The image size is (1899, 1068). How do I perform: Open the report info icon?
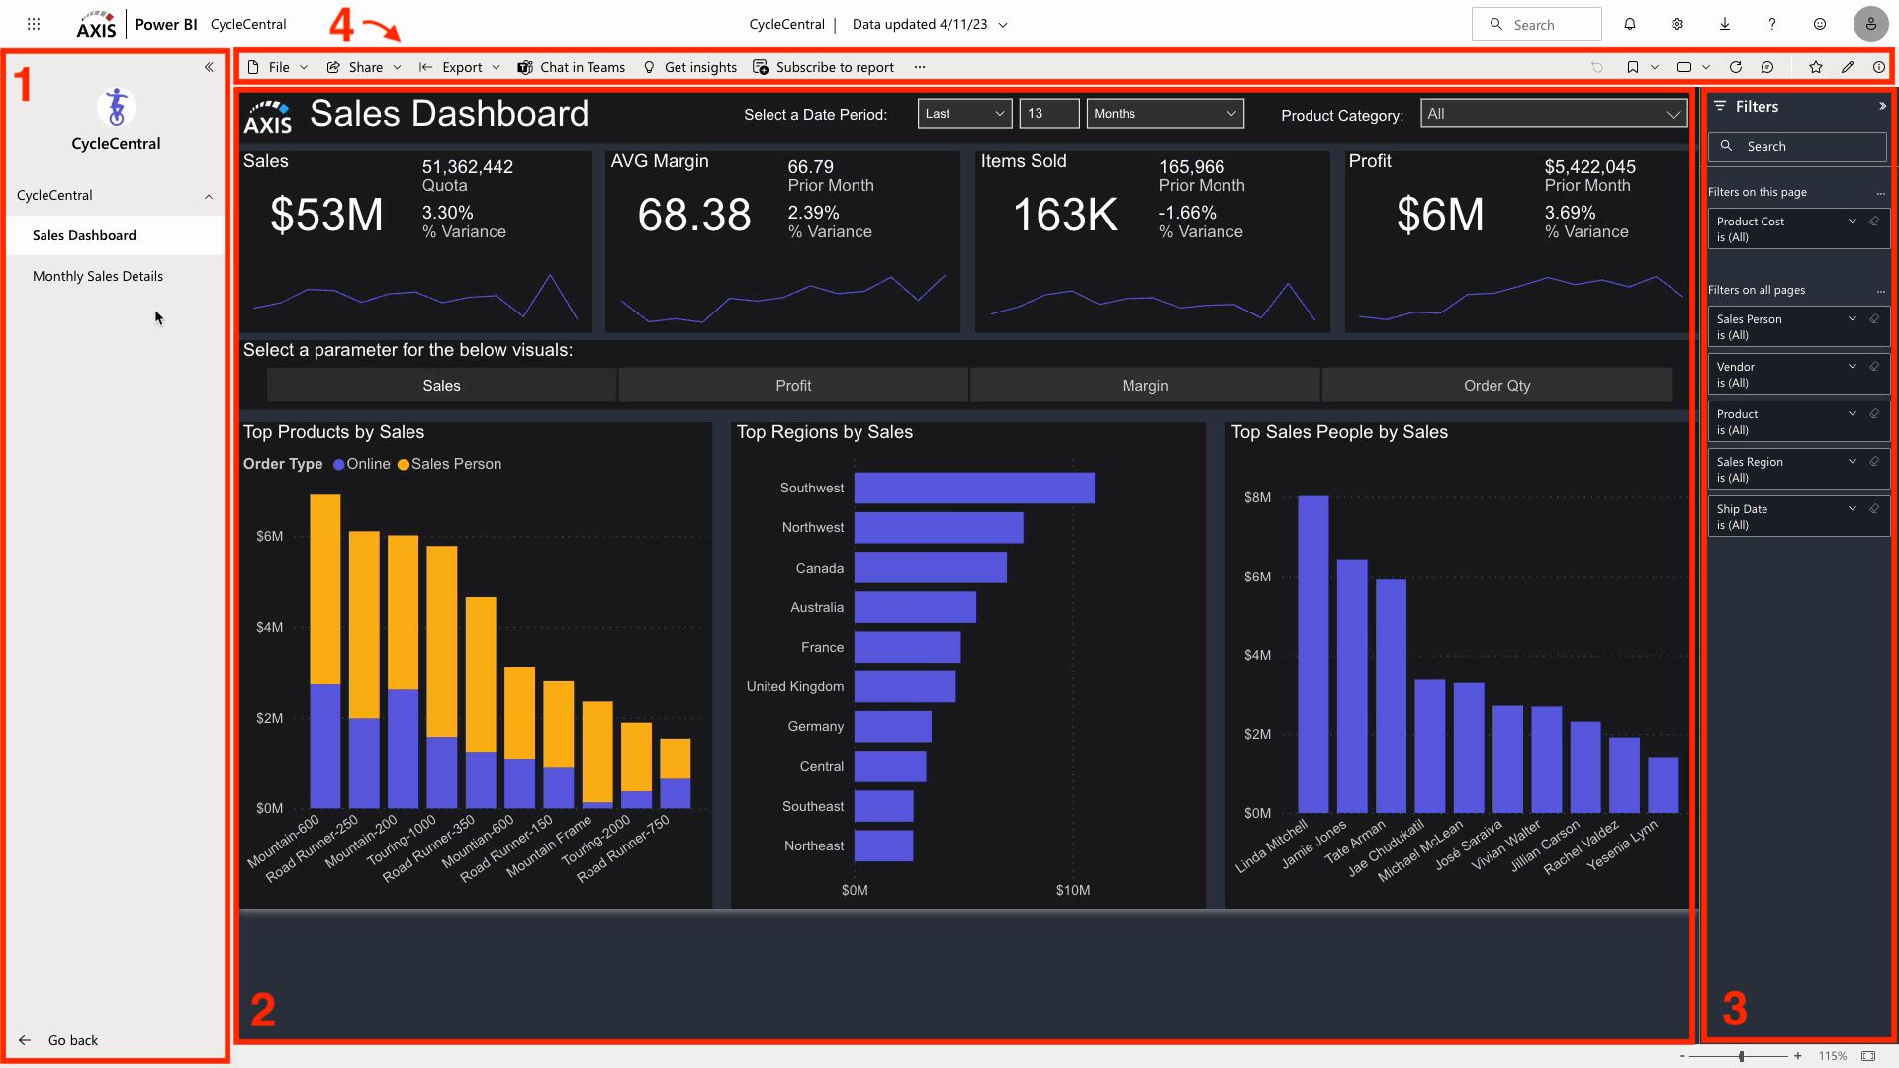1879,67
